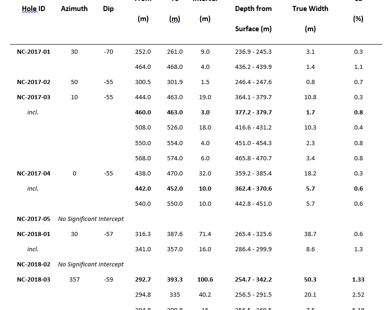Click hole ID NC-2018-01
This screenshot has height=310, width=385.
pos(34,234)
